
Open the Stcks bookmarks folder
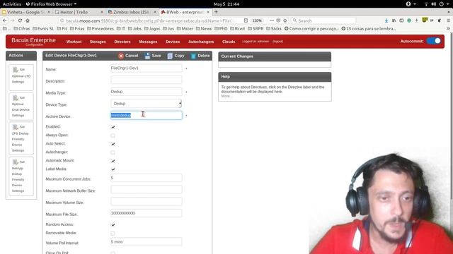coord(274,28)
